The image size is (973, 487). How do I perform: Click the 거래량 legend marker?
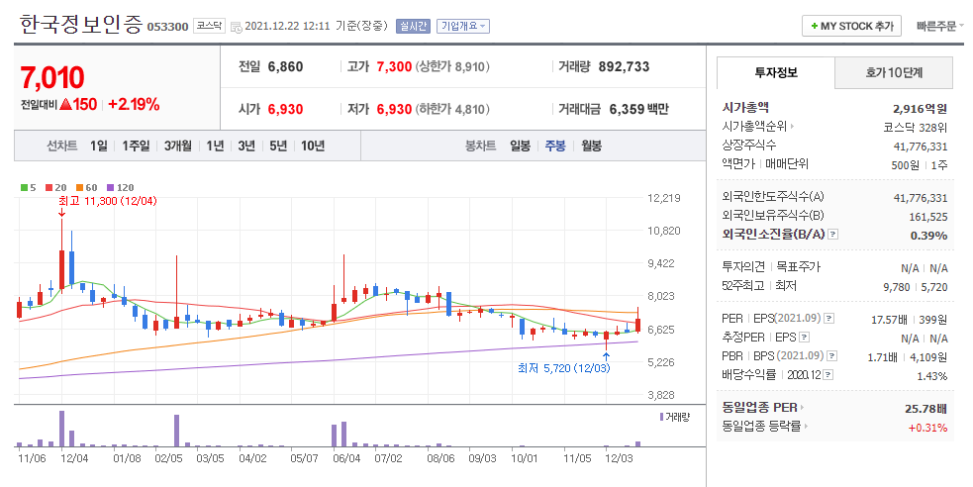tap(674, 417)
